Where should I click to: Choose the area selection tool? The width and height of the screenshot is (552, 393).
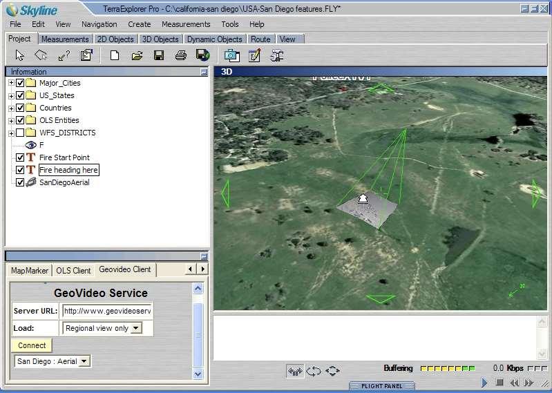[x=41, y=55]
